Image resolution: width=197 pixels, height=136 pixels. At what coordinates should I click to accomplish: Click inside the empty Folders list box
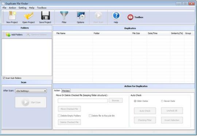coord(27,57)
